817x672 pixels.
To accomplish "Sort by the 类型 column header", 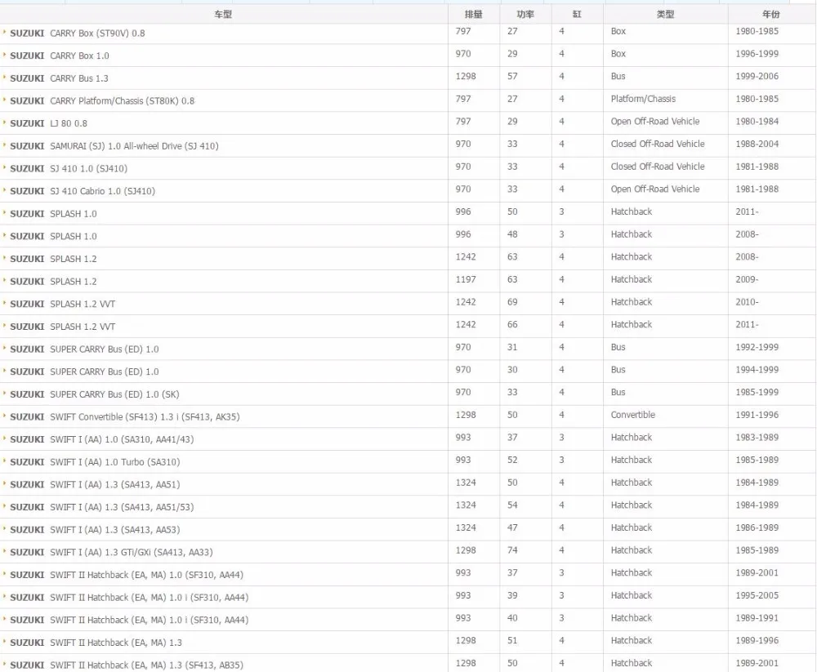I will pos(665,14).
